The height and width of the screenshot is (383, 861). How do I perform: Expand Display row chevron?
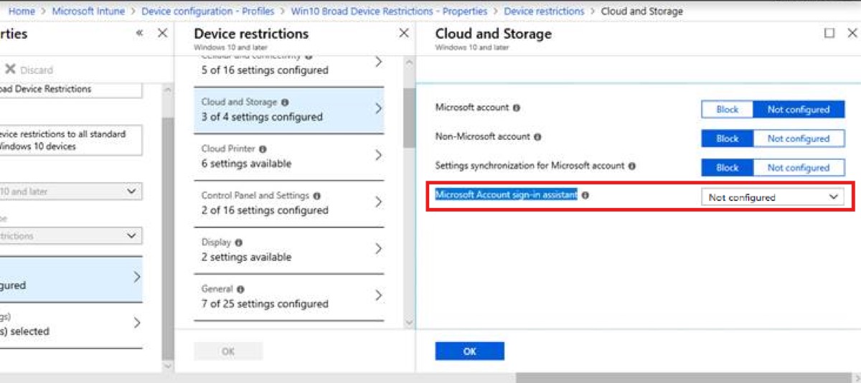coord(378,249)
